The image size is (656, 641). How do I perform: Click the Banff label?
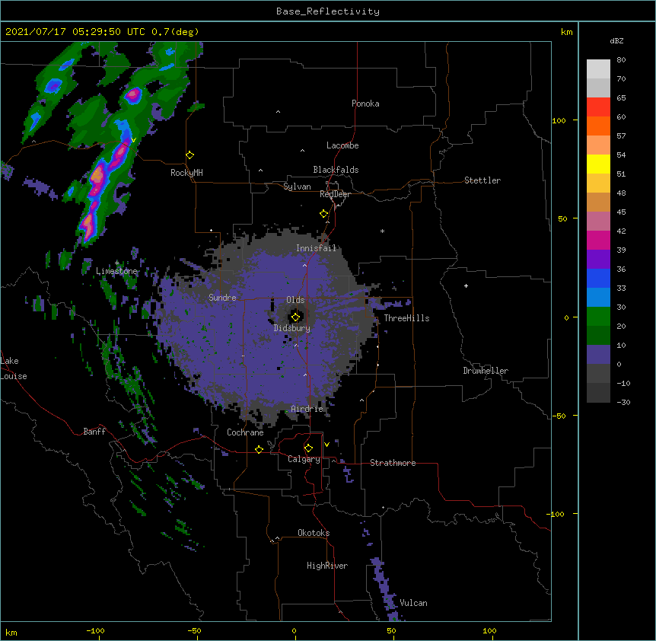94,432
